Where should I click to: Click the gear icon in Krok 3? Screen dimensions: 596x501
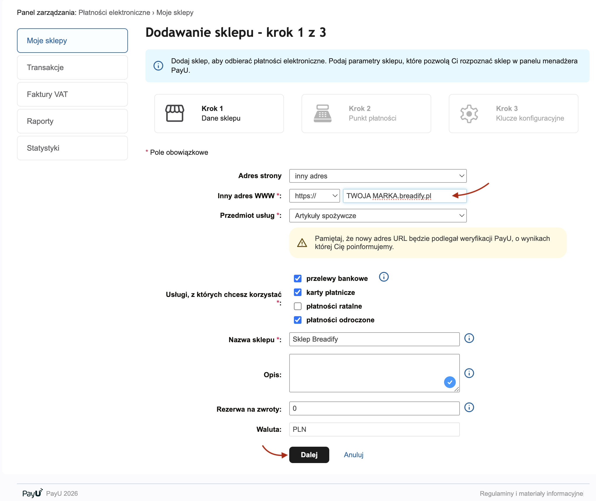(469, 114)
